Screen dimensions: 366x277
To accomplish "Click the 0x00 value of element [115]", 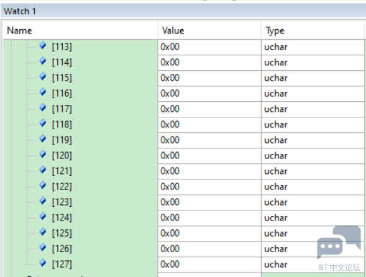I will (x=170, y=78).
